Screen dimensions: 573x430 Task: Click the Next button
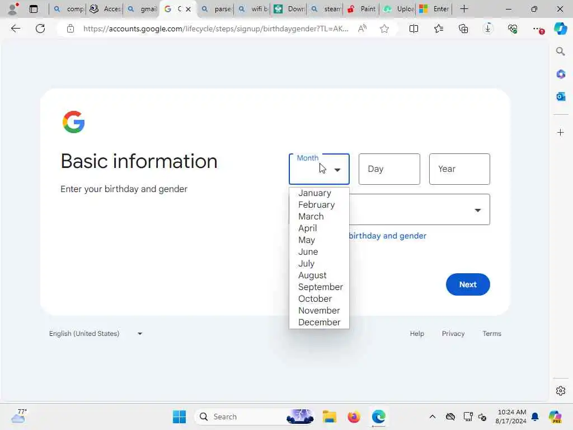(468, 284)
